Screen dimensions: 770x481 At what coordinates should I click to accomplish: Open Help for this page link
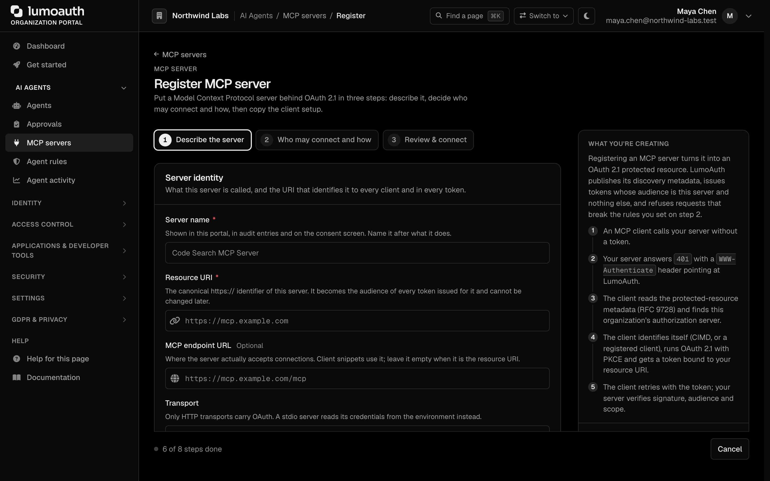(x=69, y=359)
